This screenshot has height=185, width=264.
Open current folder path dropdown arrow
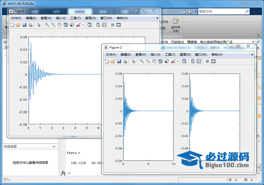click(x=253, y=42)
